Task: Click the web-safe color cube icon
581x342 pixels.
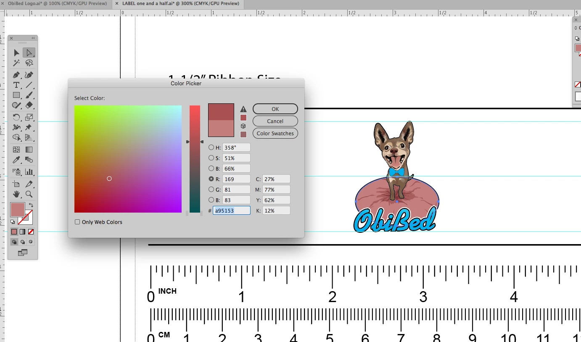Action: coord(243,126)
